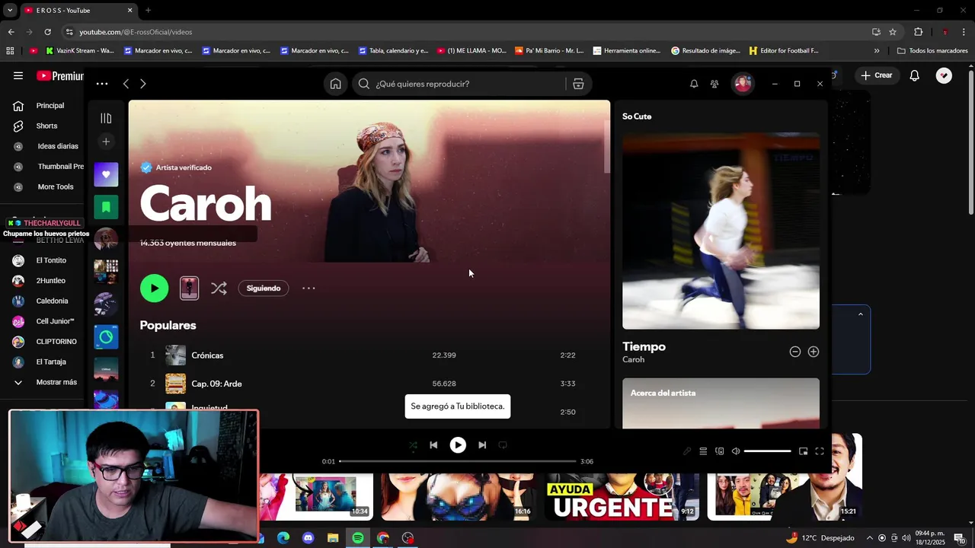Play Caroh with green play button
This screenshot has height=548, width=975.
click(x=154, y=288)
